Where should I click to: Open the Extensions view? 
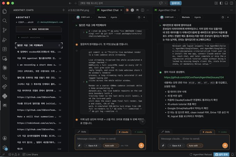click(5, 49)
